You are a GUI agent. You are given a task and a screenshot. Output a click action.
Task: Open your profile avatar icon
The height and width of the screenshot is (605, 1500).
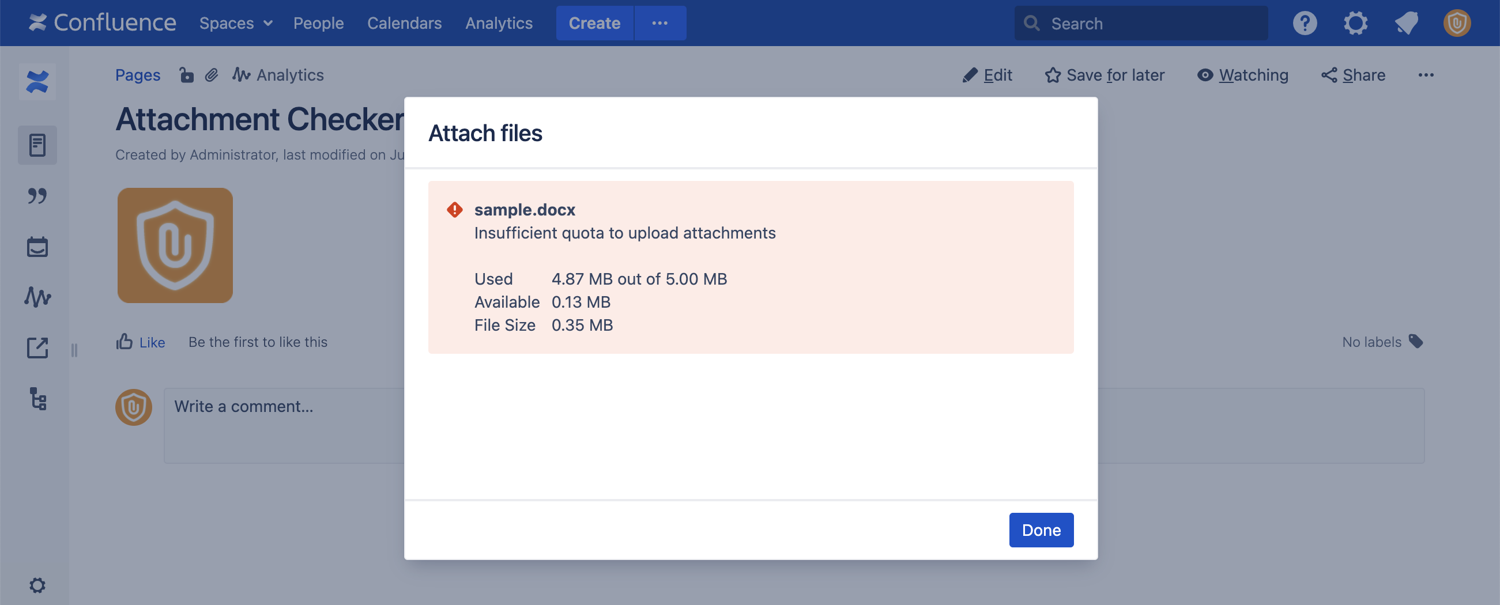[x=1456, y=22]
